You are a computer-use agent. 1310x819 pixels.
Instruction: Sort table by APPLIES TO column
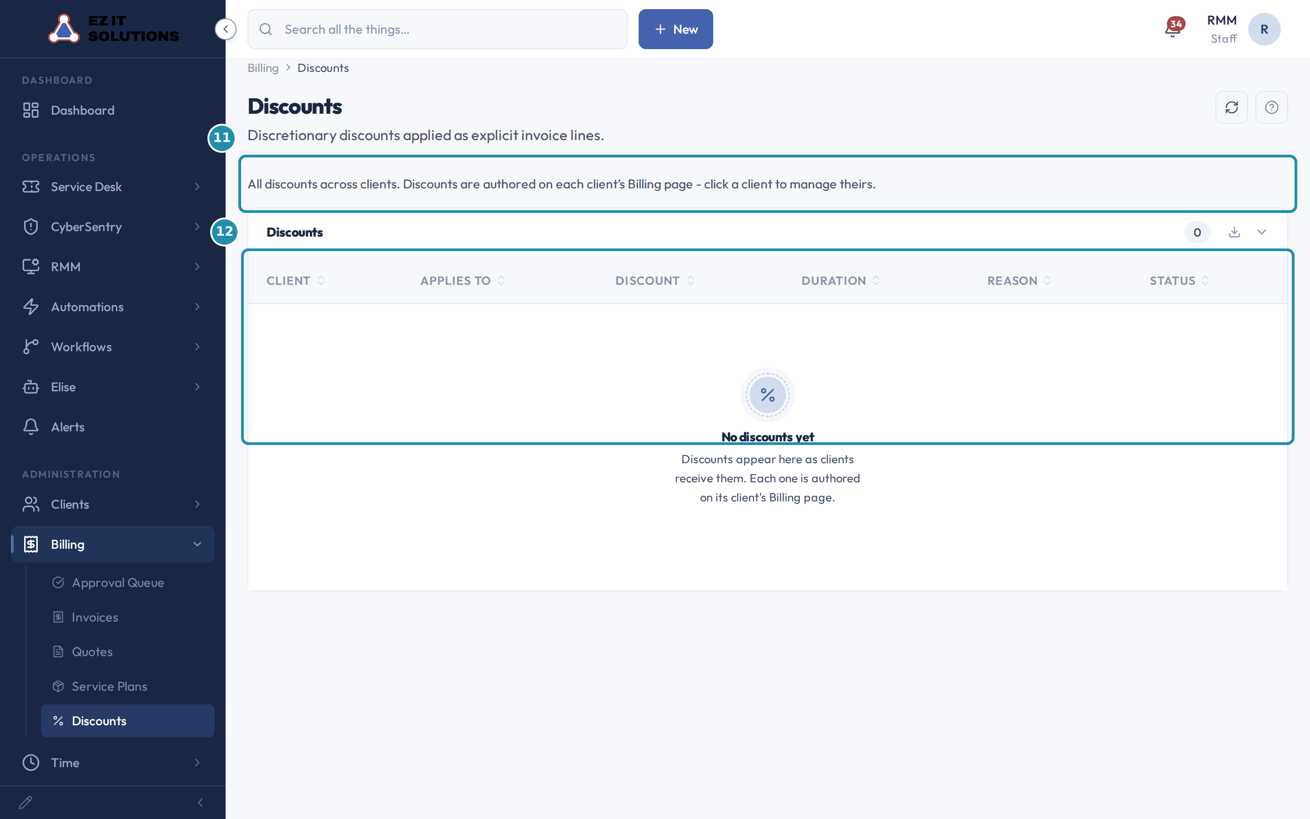463,281
